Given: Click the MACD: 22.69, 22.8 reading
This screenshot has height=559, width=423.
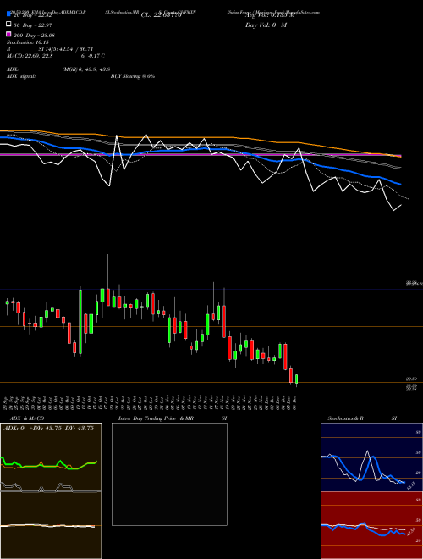Looking at the screenshot, I should coord(30,56).
